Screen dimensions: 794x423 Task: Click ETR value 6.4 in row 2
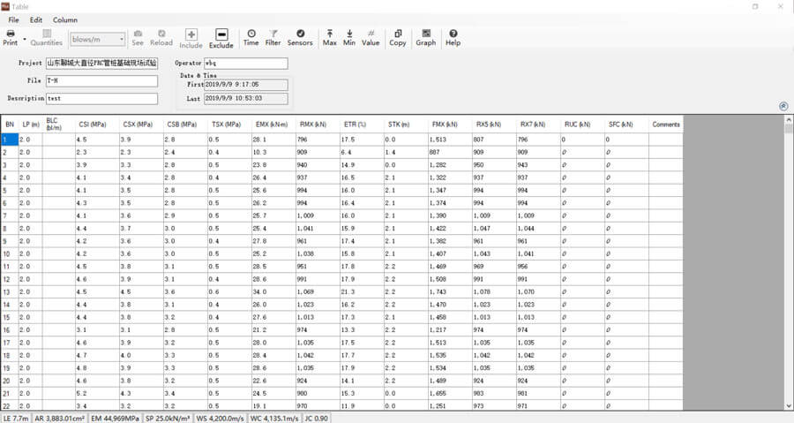[362, 152]
